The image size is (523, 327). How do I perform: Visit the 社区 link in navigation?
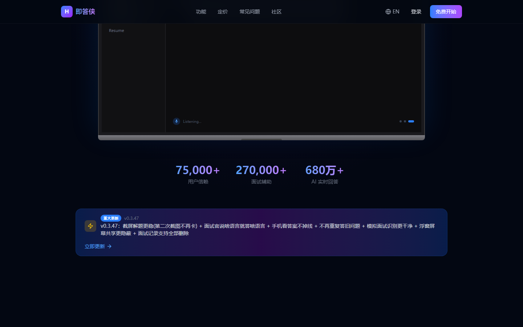(276, 12)
